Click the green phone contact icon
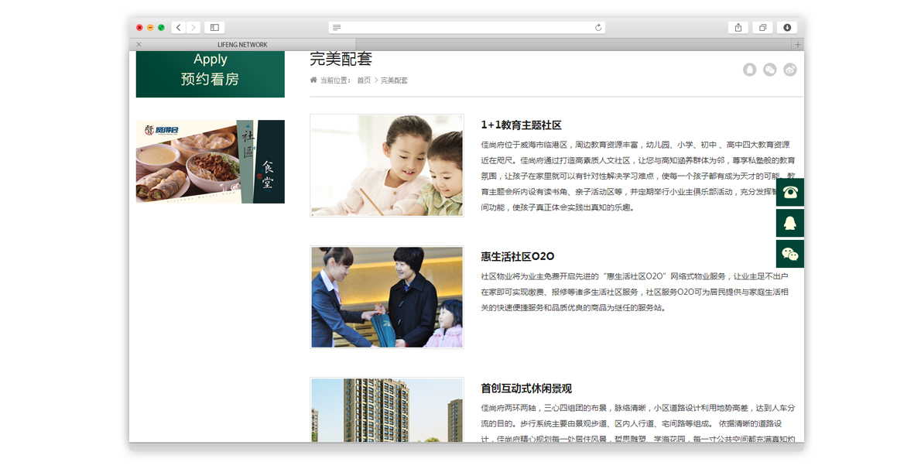 (790, 192)
